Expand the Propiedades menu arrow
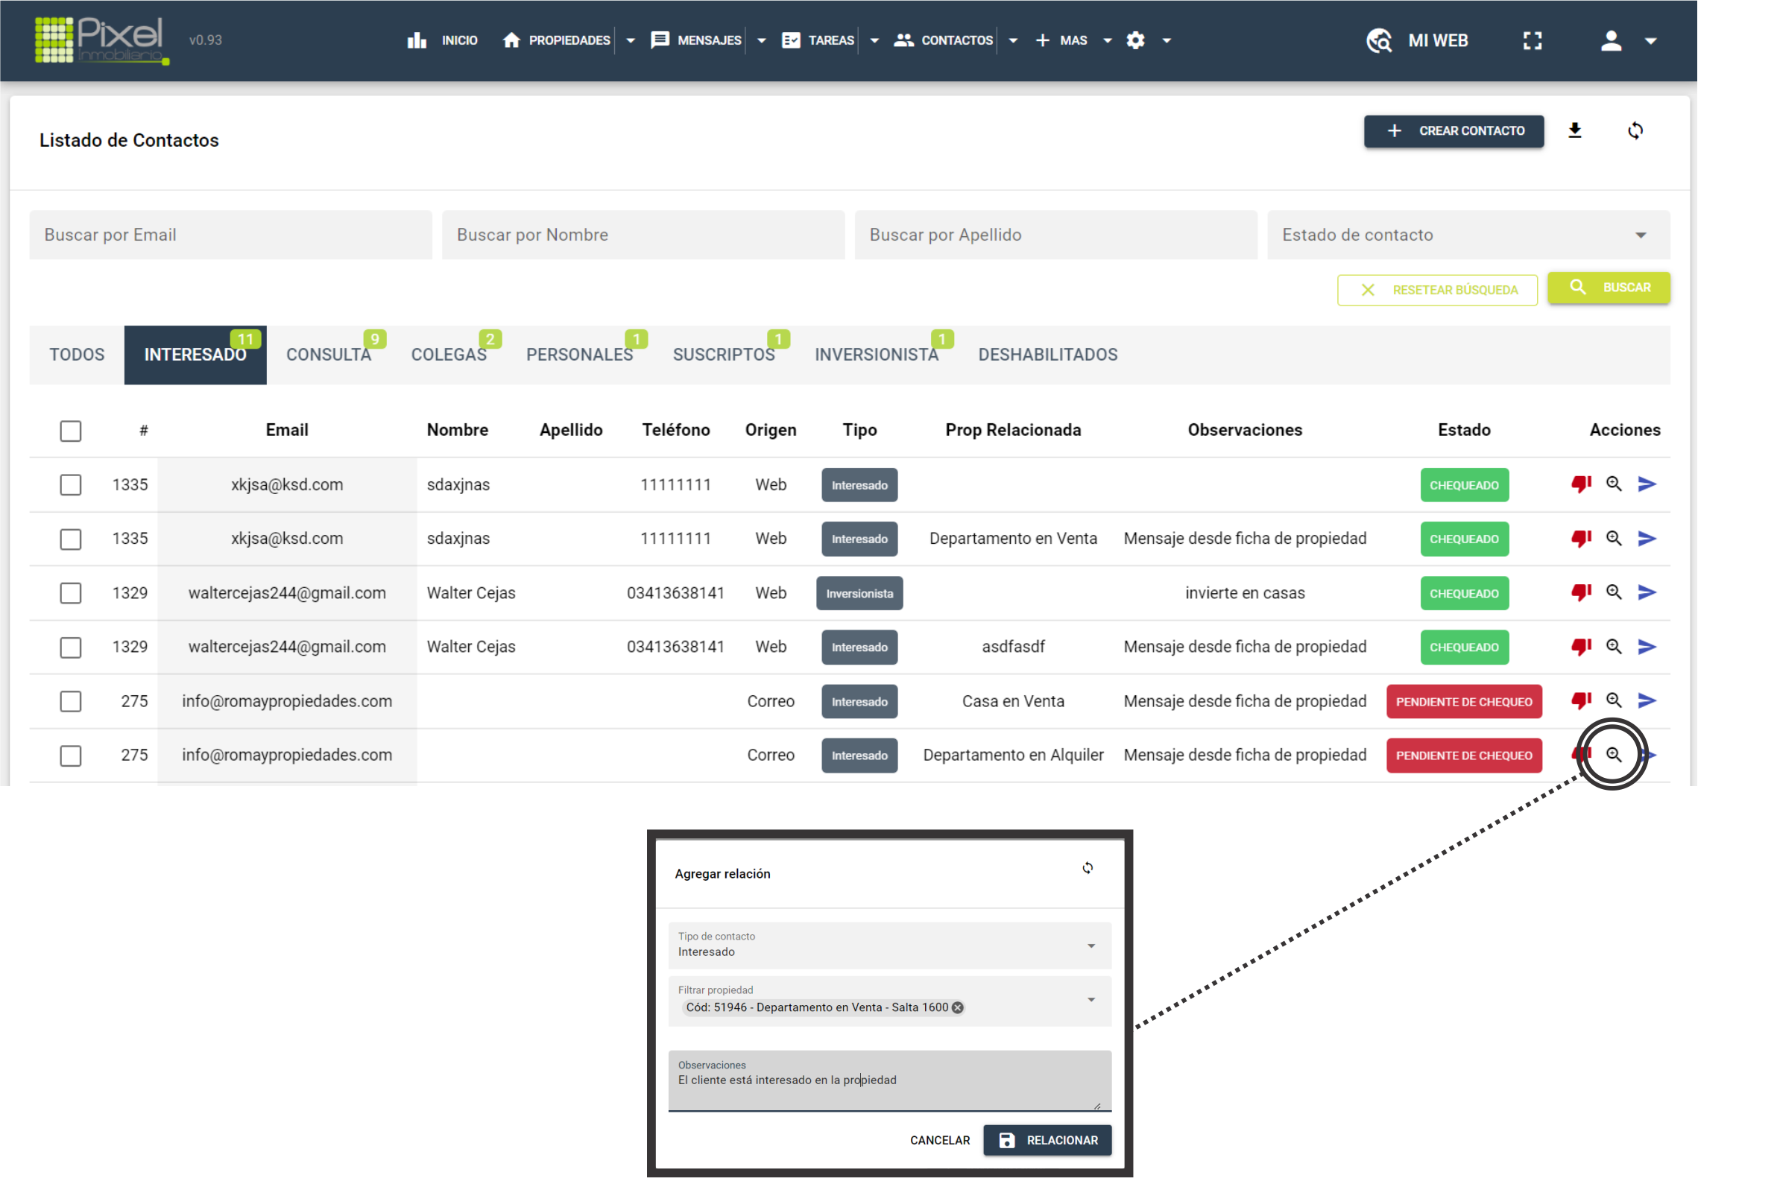Viewport: 1777px width, 1178px height. (631, 40)
